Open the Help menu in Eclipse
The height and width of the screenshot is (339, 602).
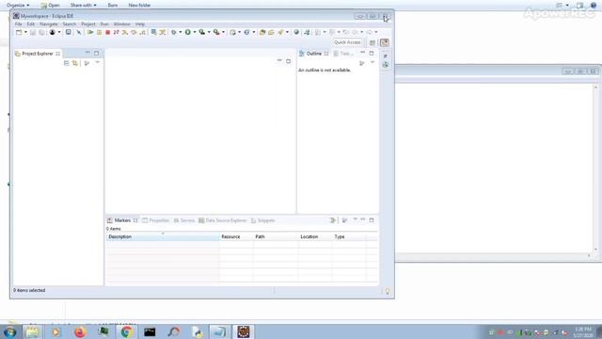tap(140, 24)
